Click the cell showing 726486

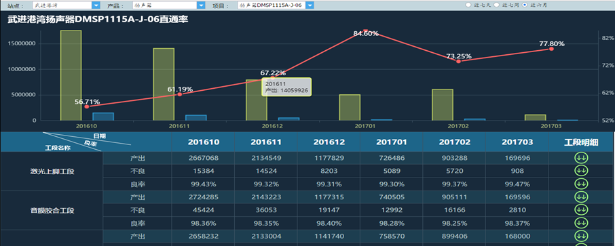click(x=392, y=159)
